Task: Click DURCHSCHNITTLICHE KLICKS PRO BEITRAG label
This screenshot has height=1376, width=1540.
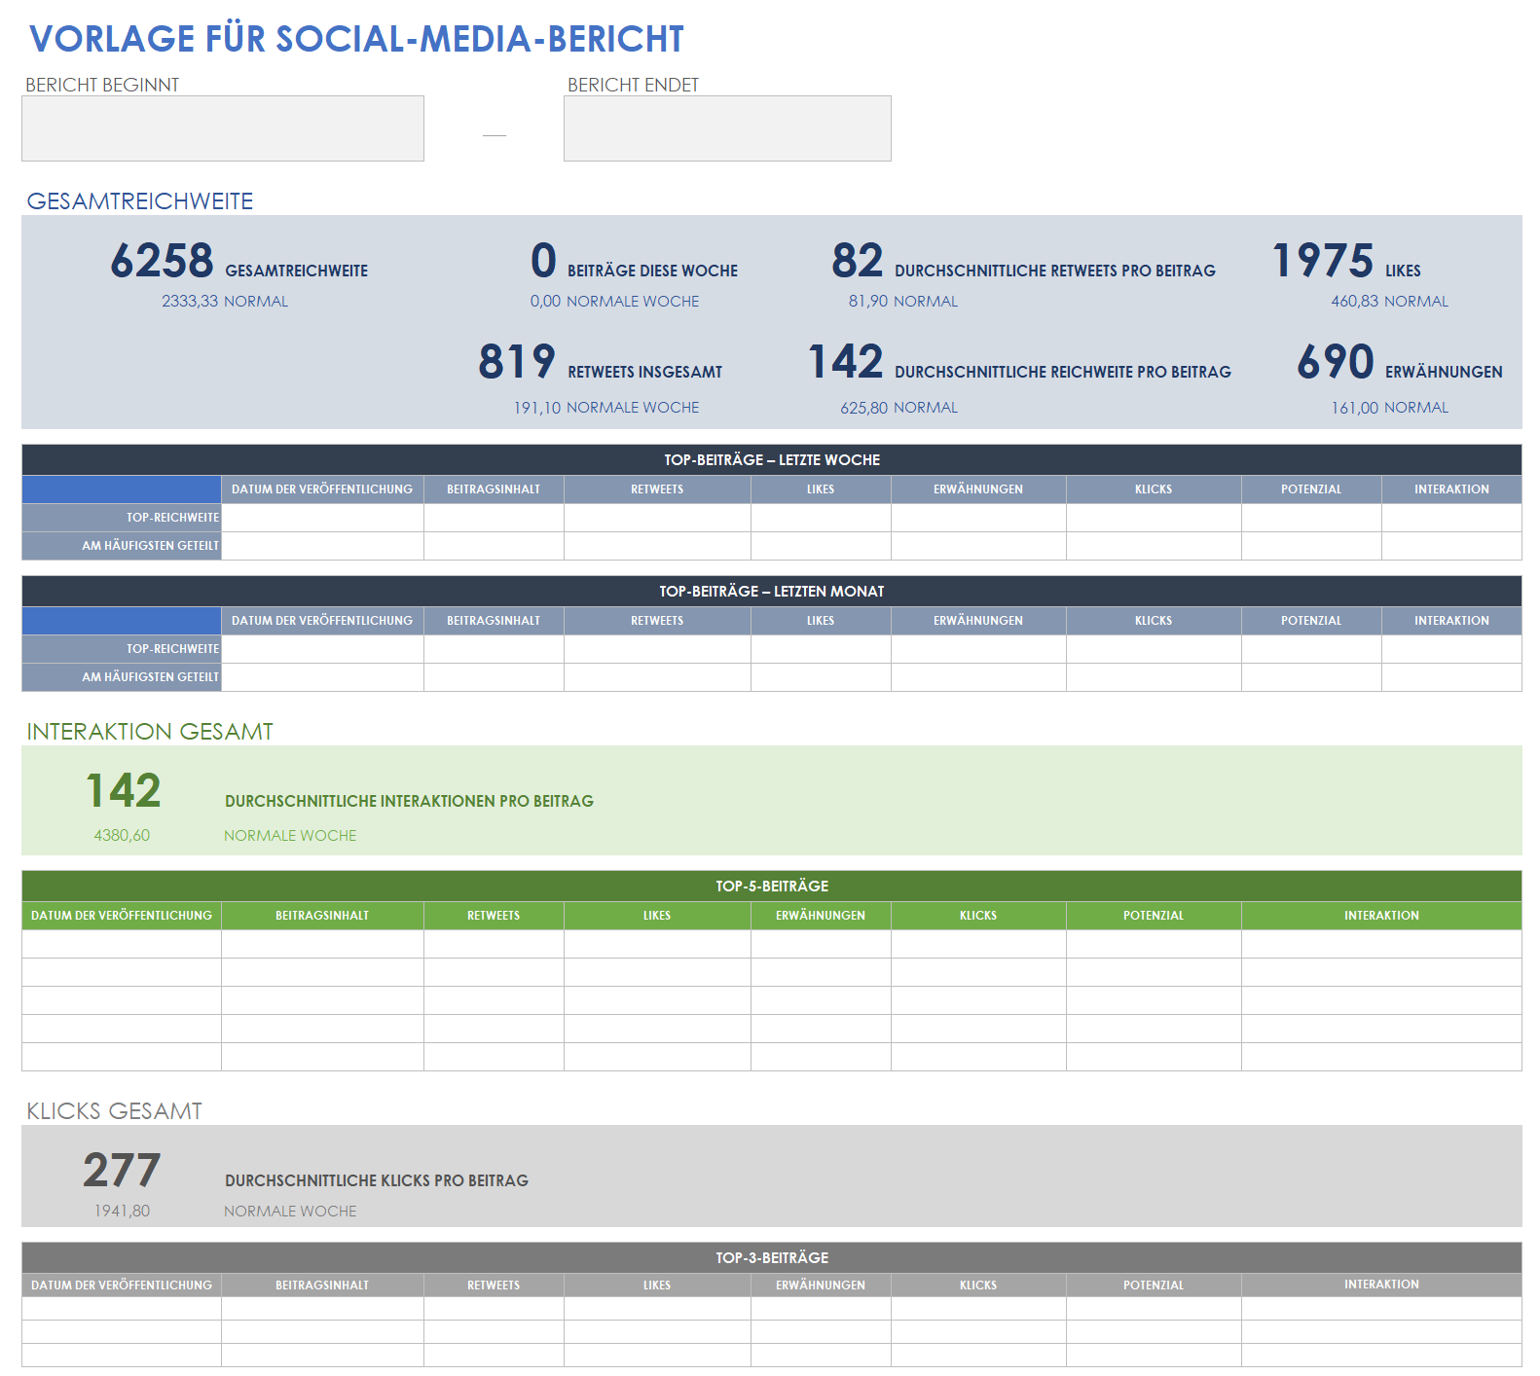Action: pos(377,1181)
